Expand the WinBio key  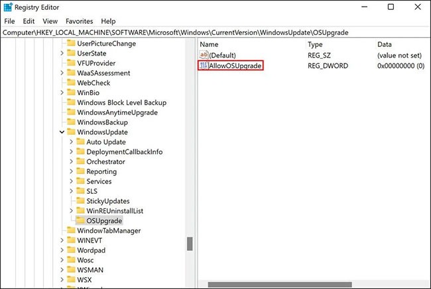[x=62, y=93]
